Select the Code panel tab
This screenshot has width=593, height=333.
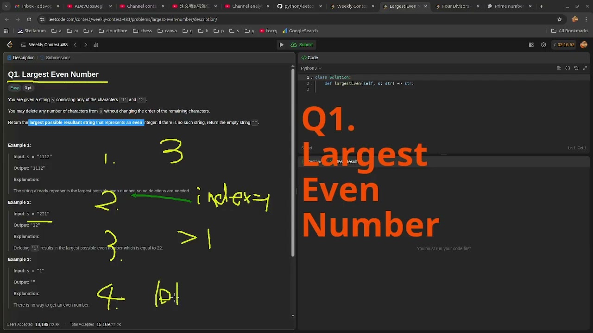[x=309, y=58]
